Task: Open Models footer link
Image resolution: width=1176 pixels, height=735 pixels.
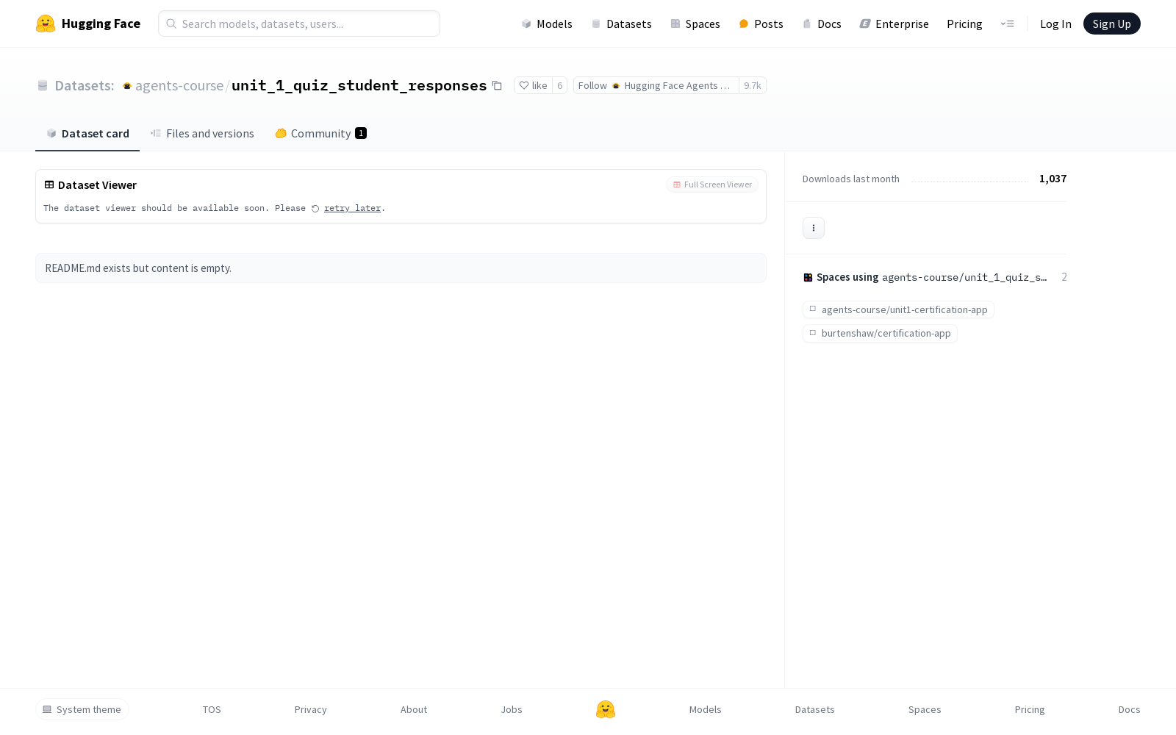Action: tap(705, 709)
